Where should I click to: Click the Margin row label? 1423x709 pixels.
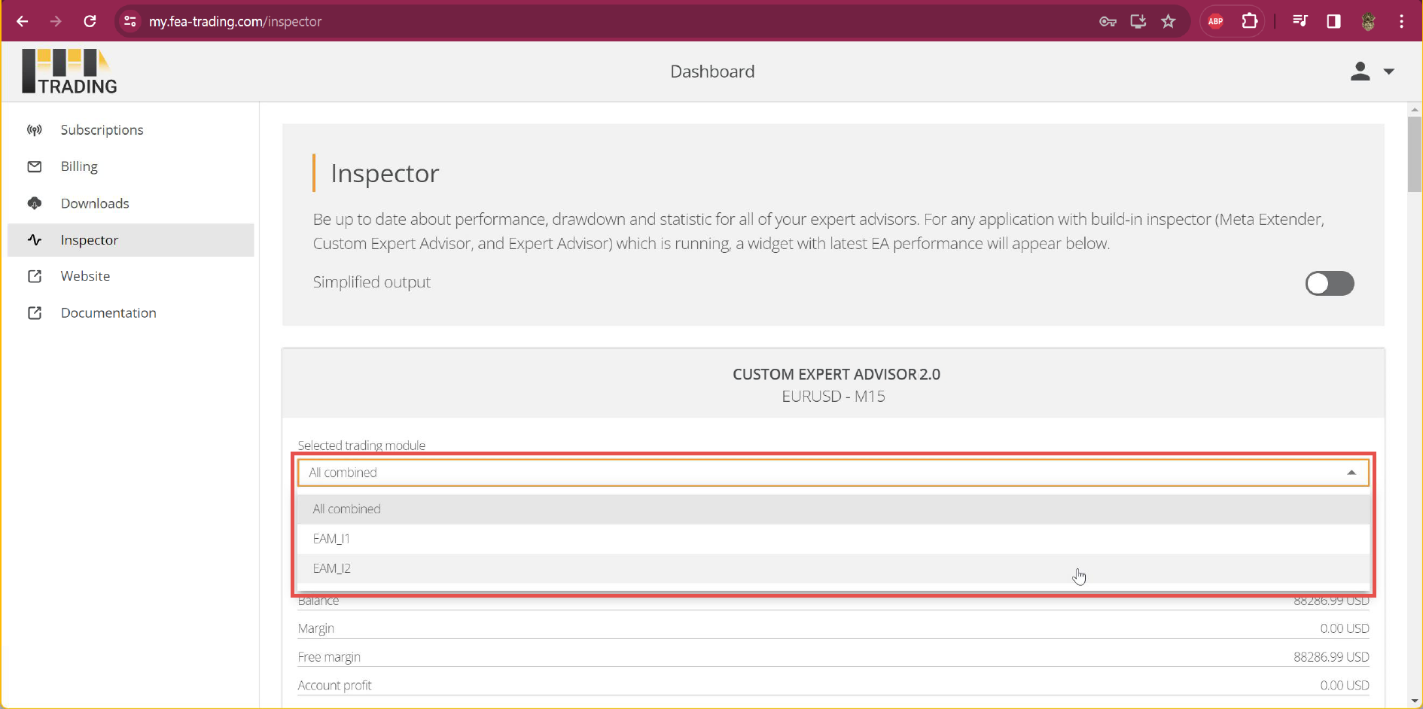315,628
